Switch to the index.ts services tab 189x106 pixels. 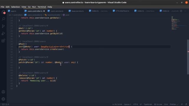coord(100,11)
